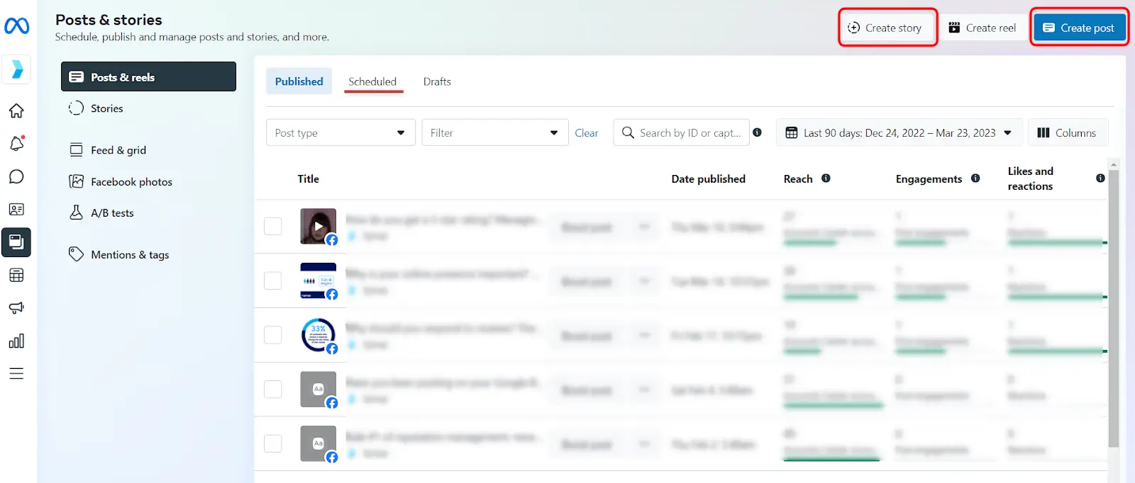Open the 33% chart post thumbnail
1135x483 pixels.
(318, 335)
